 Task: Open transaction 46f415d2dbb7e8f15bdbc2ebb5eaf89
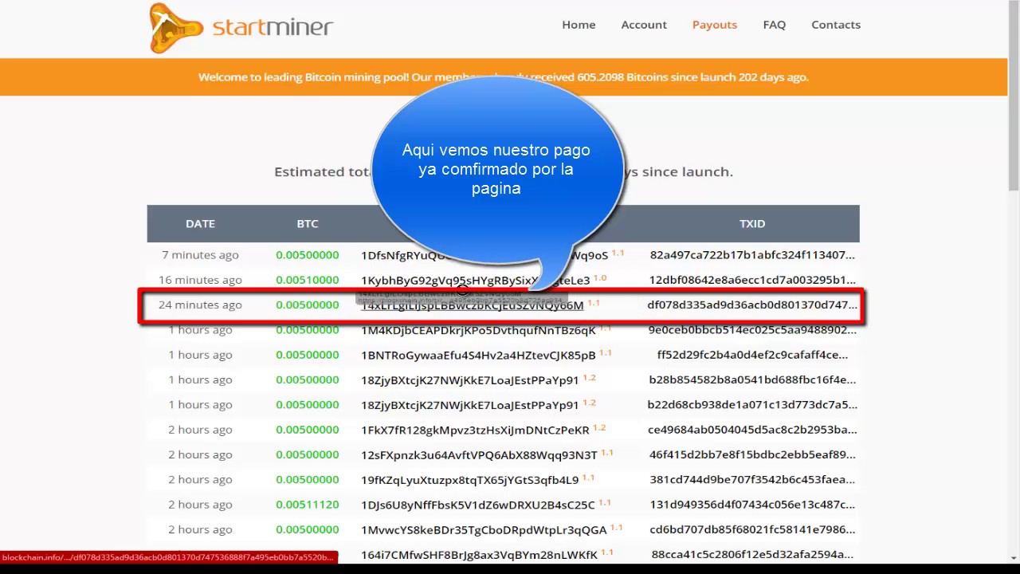752,454
